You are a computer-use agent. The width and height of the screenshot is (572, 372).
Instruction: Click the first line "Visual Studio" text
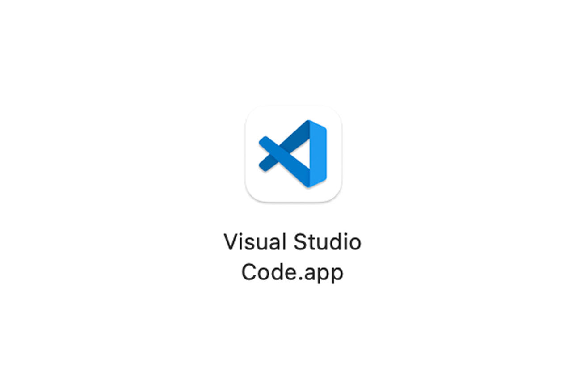(293, 242)
